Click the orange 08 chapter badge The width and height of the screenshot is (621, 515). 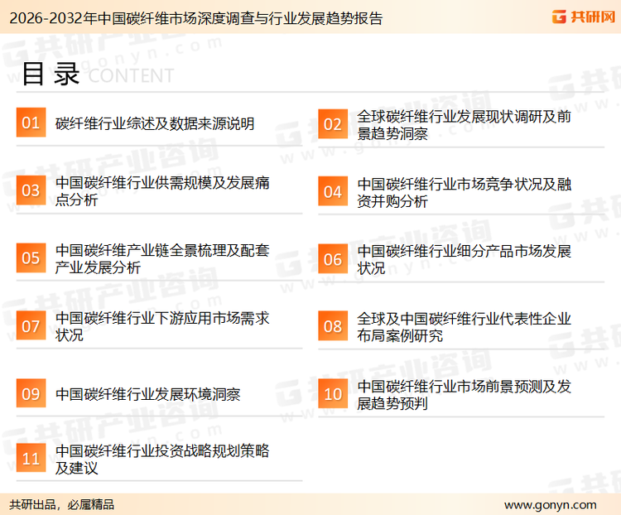click(x=333, y=326)
